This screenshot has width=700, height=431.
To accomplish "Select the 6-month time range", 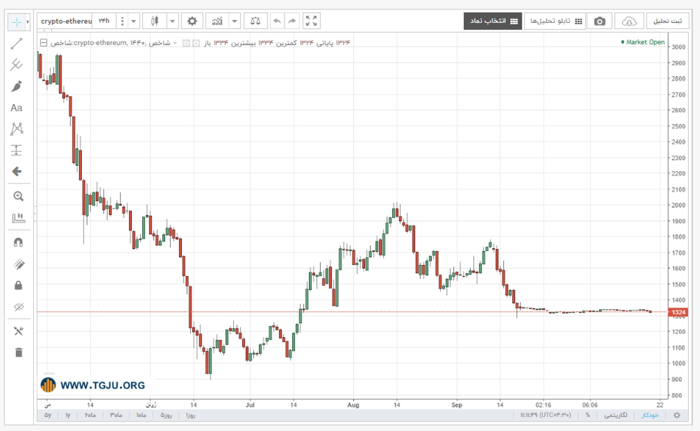I will click(x=90, y=415).
